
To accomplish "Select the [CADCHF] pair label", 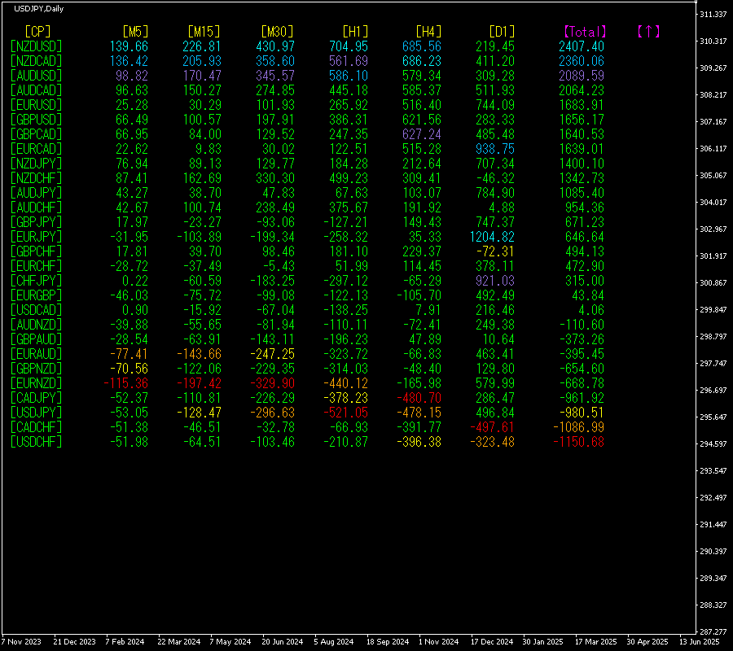I will pos(36,427).
